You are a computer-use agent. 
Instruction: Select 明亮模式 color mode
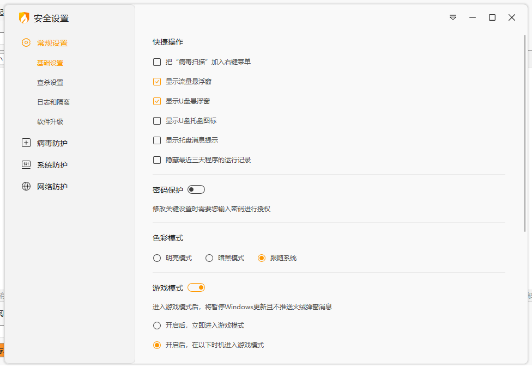pyautogui.click(x=157, y=257)
